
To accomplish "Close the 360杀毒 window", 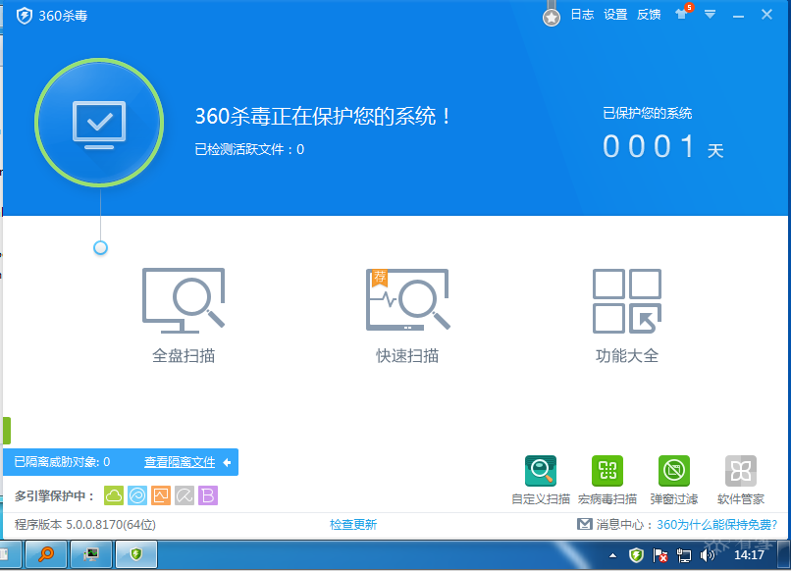I will coord(766,14).
